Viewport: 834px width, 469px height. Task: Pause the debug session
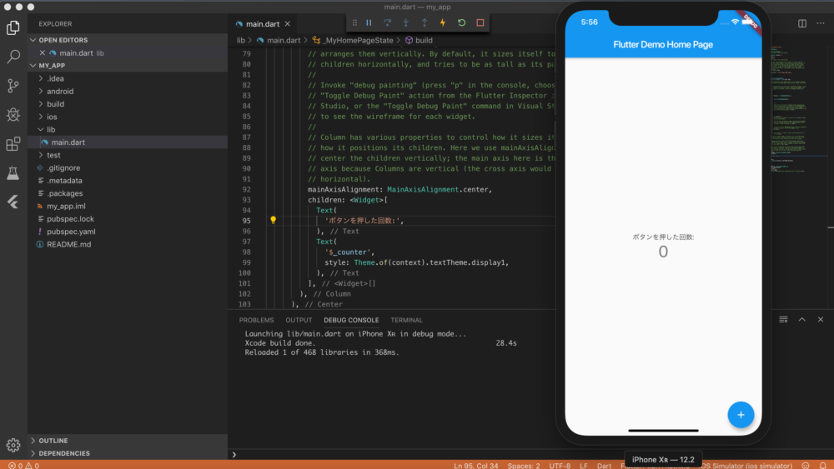pyautogui.click(x=369, y=22)
